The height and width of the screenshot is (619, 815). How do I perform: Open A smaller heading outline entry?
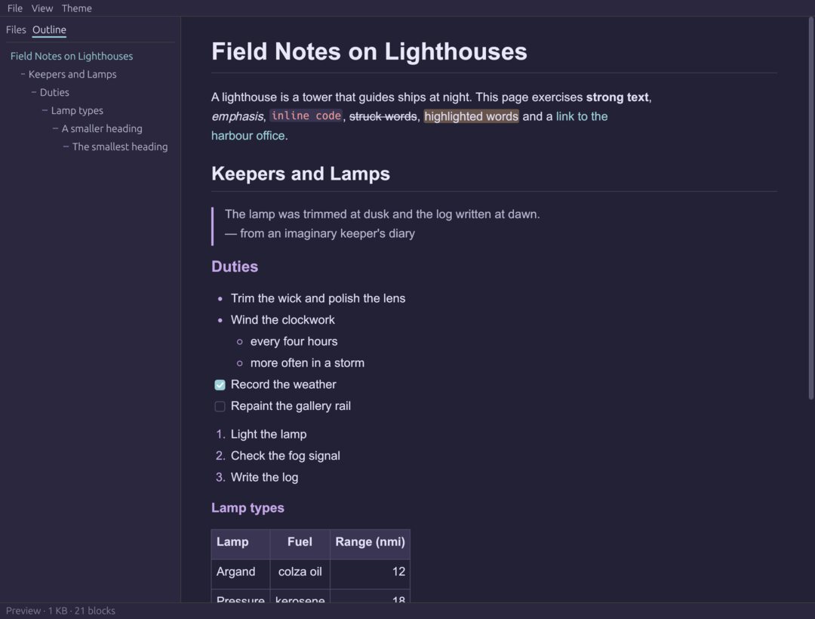click(x=102, y=129)
